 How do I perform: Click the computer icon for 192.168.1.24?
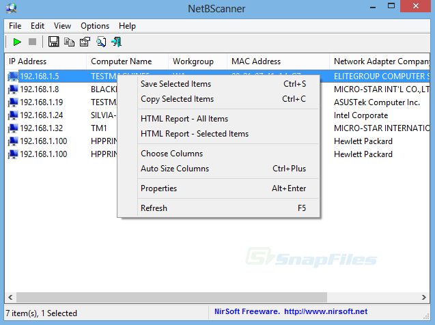click(13, 115)
